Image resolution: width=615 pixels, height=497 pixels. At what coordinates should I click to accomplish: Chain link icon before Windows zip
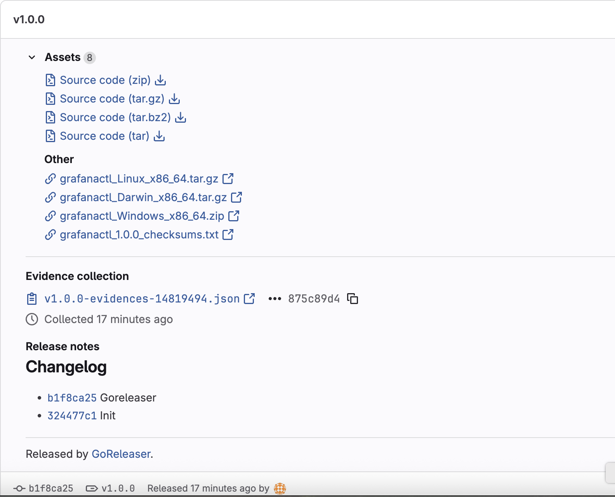click(50, 216)
